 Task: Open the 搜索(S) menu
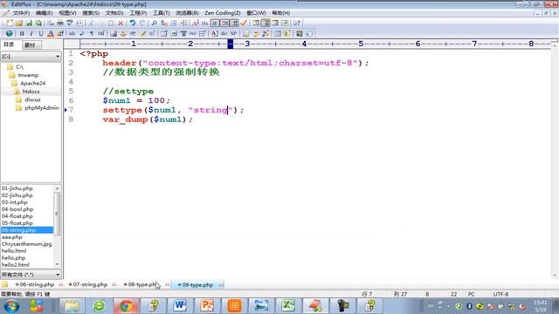(91, 13)
